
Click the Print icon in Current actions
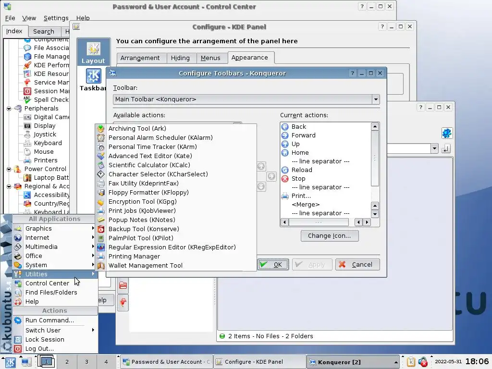tap(285, 196)
